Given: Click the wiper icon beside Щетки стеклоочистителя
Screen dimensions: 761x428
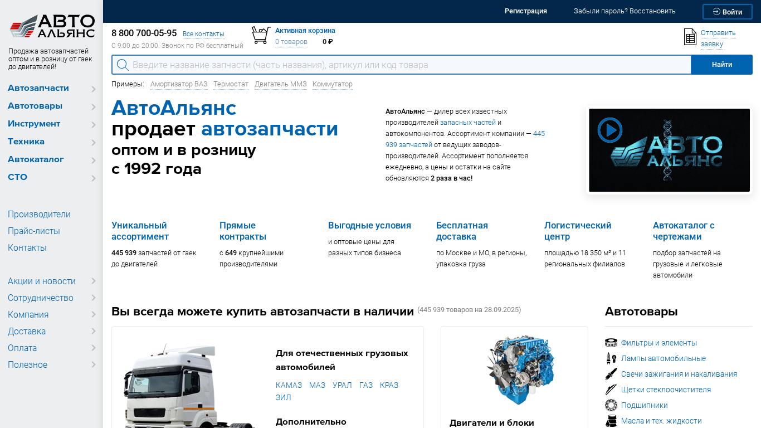Looking at the screenshot, I should point(611,390).
